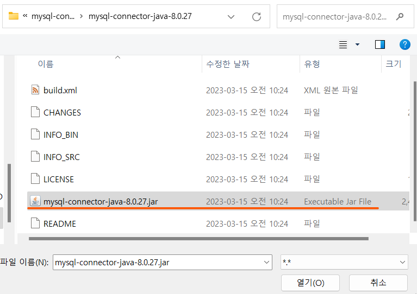
Task: Click the horizontal scrollbar of file list
Action: click(x=198, y=239)
